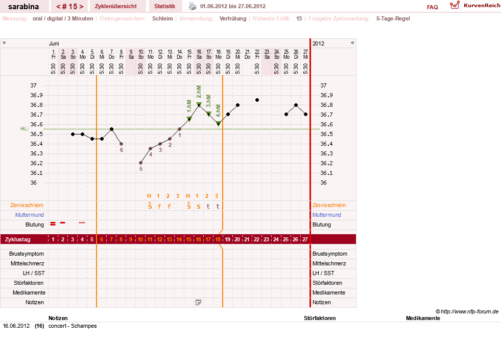Click the printer icon beside date range

[193, 6]
